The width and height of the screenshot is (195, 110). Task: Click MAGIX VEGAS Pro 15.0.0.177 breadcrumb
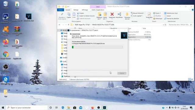point(103,25)
